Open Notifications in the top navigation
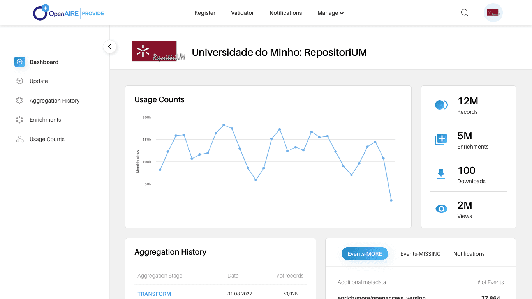 (286, 13)
